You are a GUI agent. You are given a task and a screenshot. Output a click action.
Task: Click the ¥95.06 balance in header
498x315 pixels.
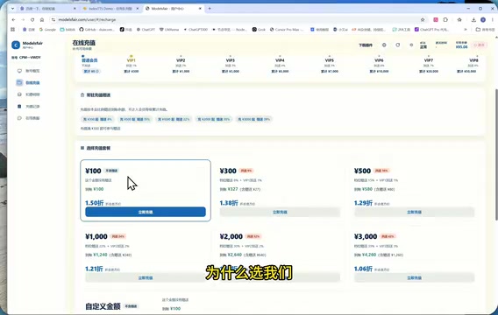click(461, 47)
